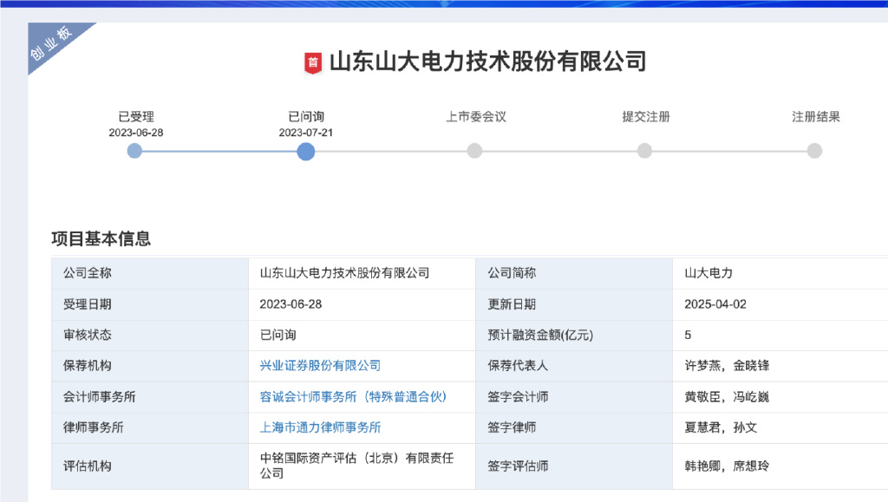Click the red 首 badge icon beside company title
888x502 pixels.
point(312,62)
